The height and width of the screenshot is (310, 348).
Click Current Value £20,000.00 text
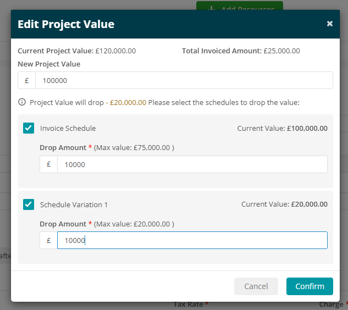click(284, 204)
